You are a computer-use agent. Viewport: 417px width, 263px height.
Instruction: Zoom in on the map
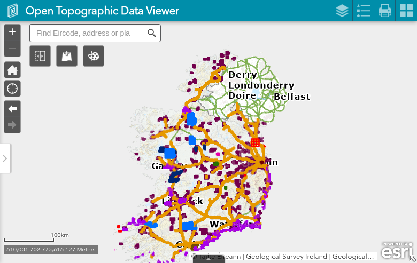12,32
